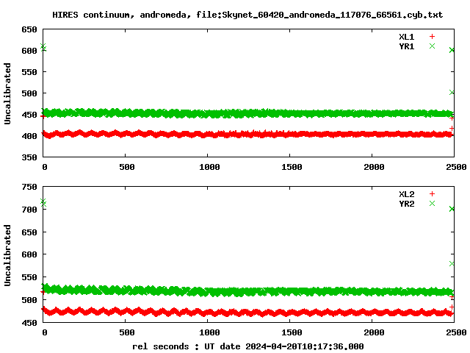Image resolution: width=470 pixels, height=353 pixels.
Task: Click the 350 tick label in upper plot
Action: pyautogui.click(x=29, y=157)
